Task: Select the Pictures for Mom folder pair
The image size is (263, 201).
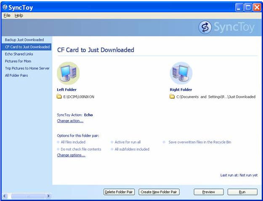Action: point(18,61)
